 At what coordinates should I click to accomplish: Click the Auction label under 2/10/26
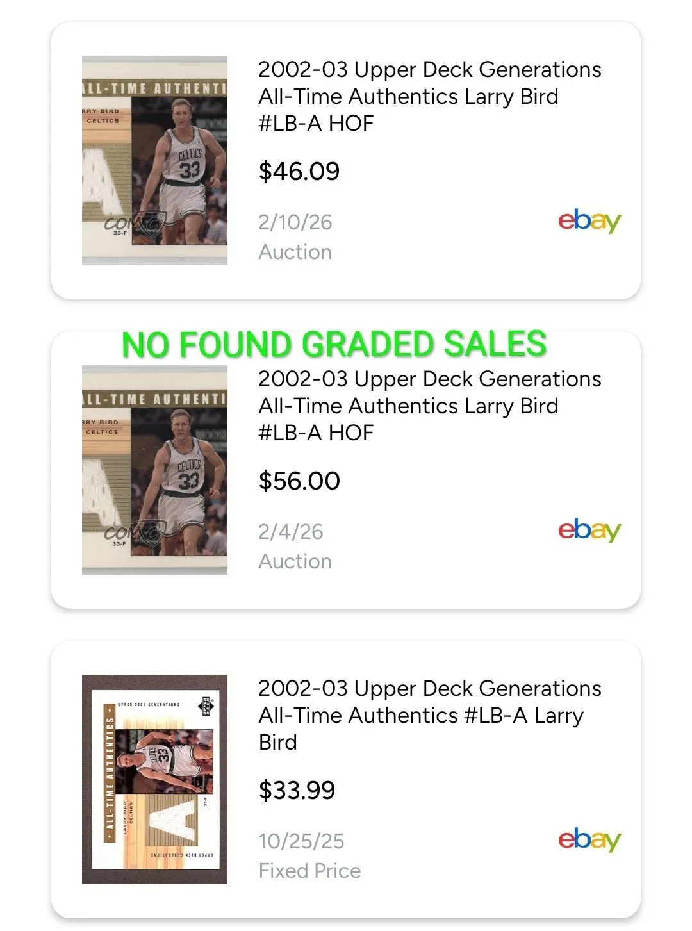tap(295, 252)
